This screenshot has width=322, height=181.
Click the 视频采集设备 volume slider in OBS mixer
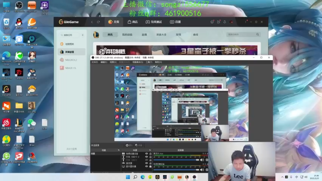point(176,170)
